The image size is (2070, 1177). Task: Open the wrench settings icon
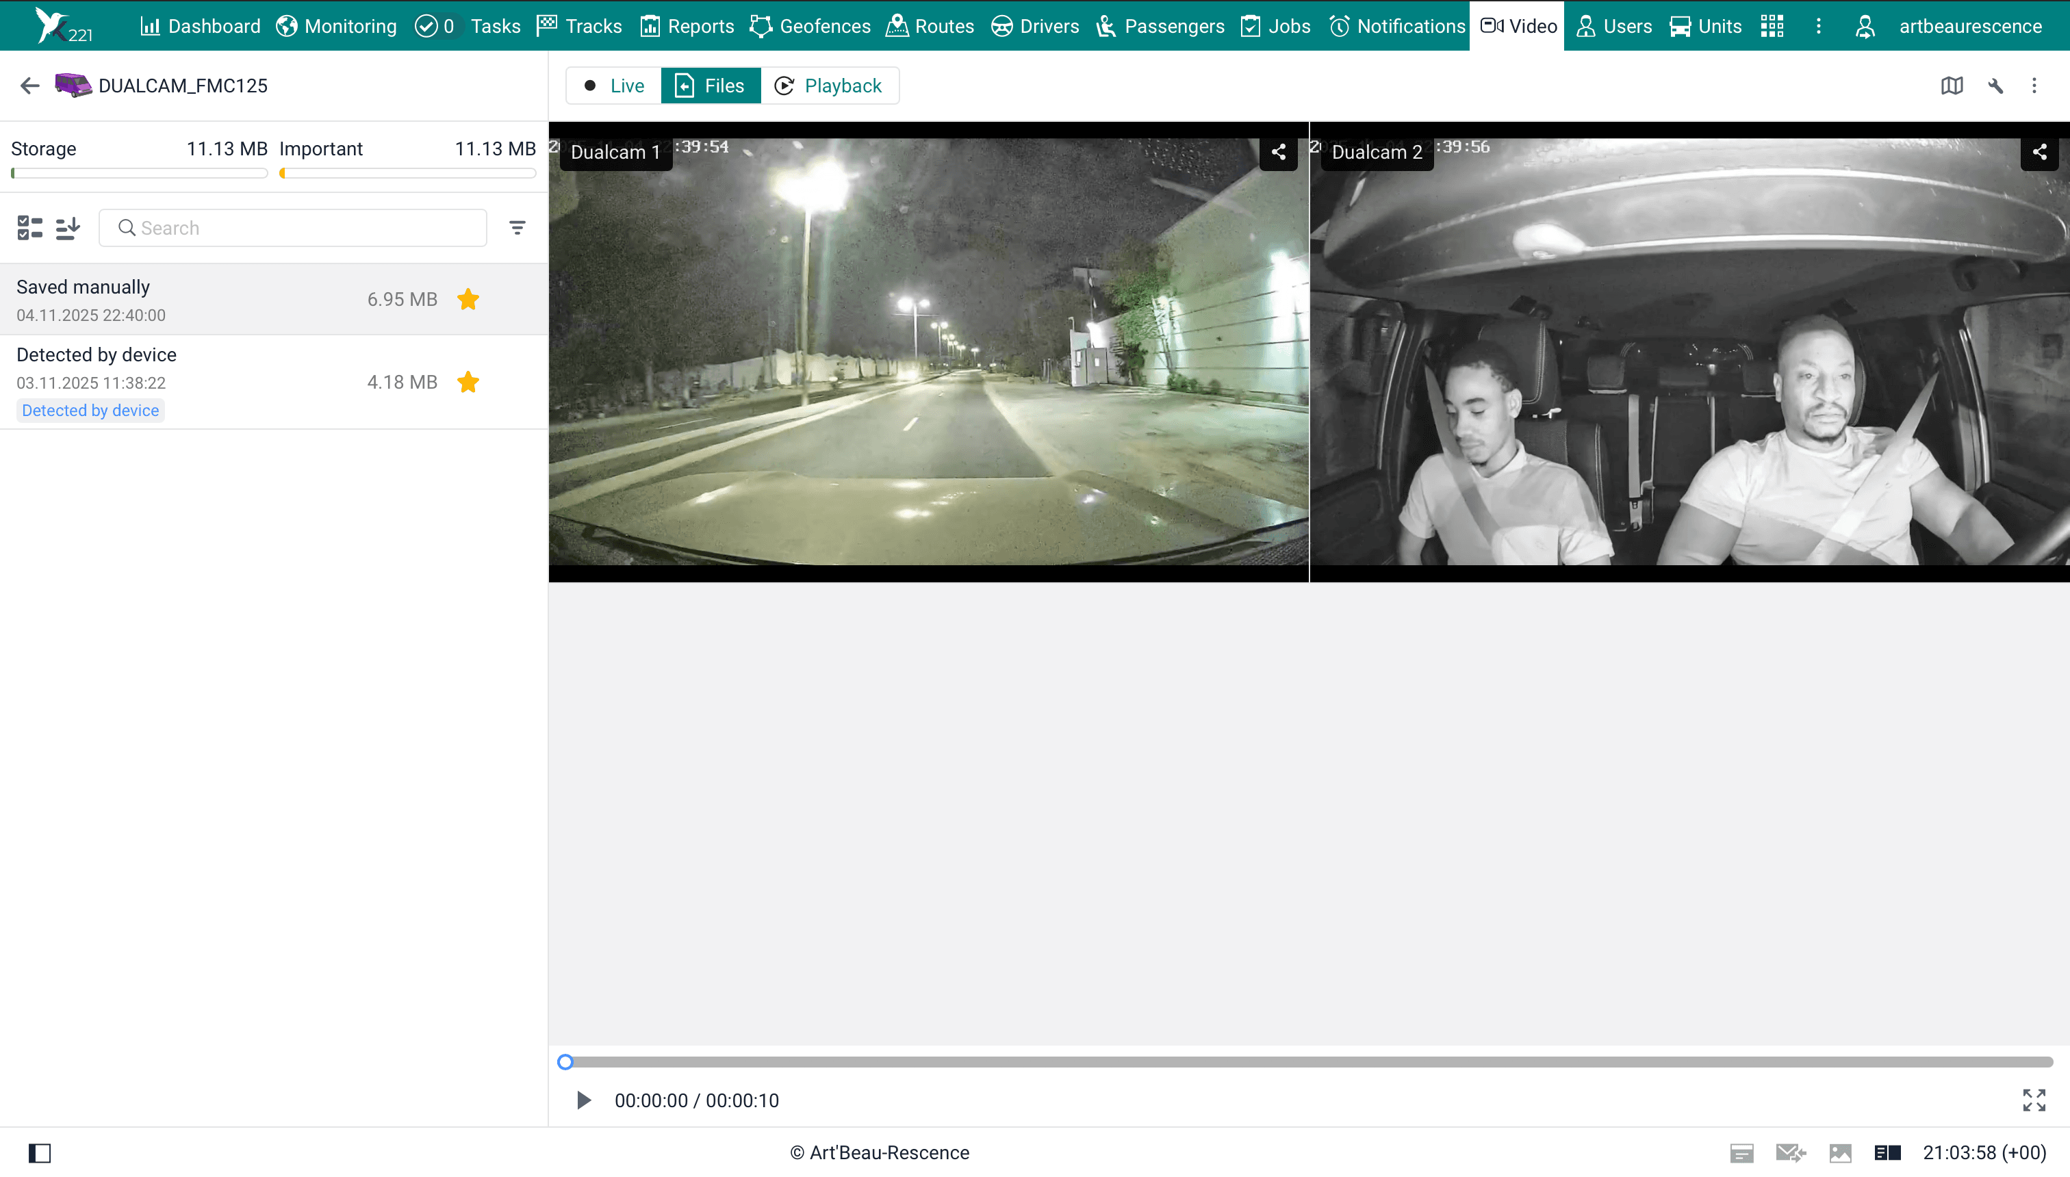1995,86
